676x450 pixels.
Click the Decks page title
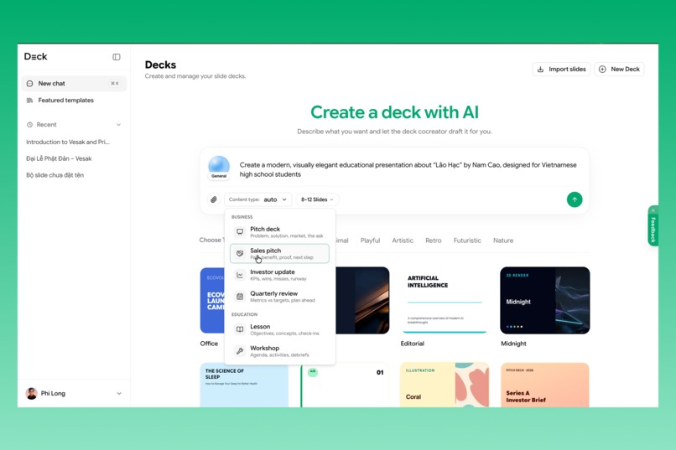[160, 65]
